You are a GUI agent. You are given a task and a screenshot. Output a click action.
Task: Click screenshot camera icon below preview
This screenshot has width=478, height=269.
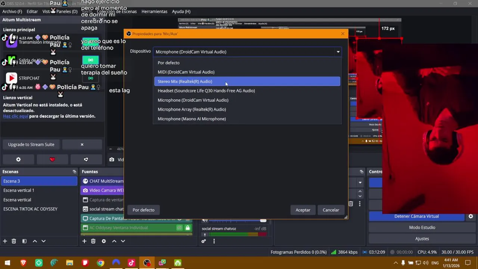pos(112,160)
